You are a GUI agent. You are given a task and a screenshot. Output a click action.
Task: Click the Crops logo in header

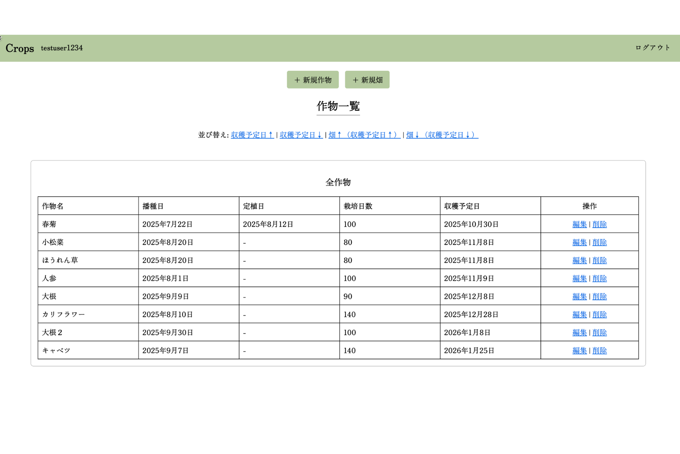20,48
